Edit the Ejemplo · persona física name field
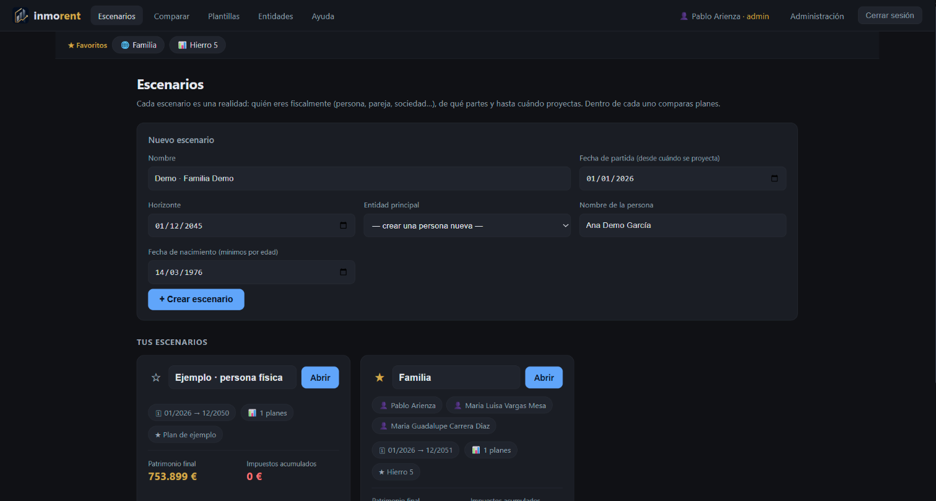 (x=233, y=377)
